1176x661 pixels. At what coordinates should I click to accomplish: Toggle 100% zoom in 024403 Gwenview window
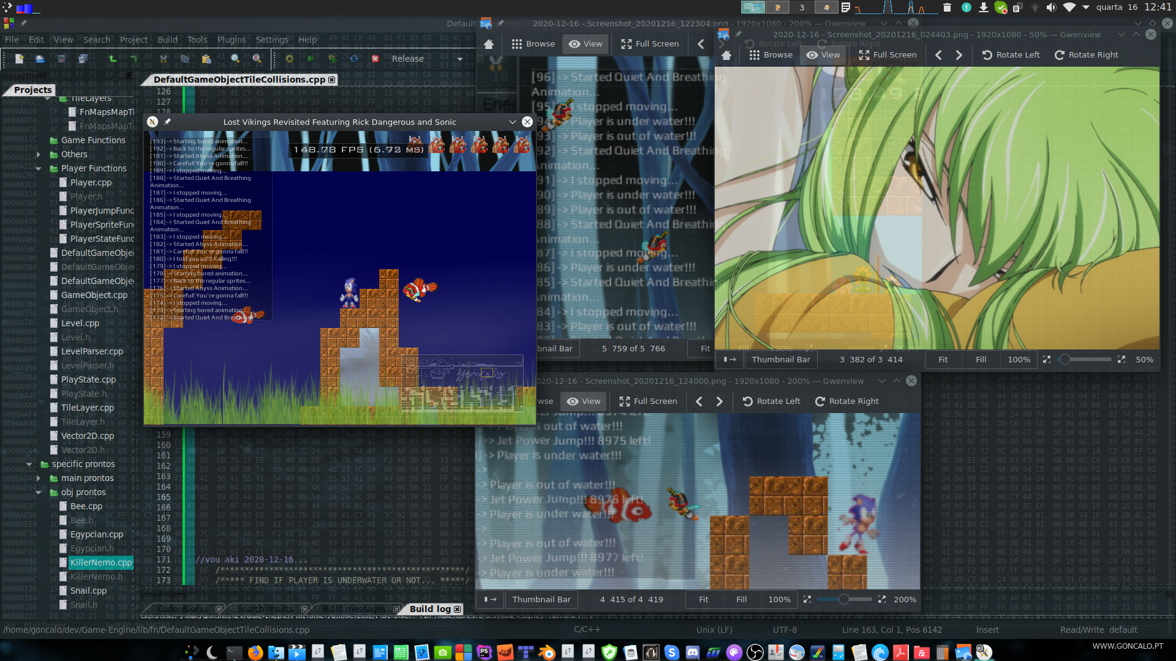(1019, 360)
